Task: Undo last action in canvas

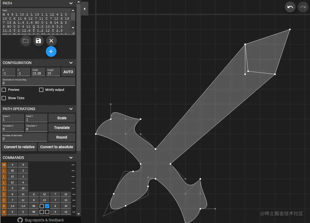Action: [290, 7]
